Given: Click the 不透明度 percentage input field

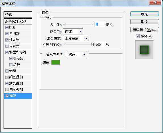Looking at the screenshot, I should 100,45.
